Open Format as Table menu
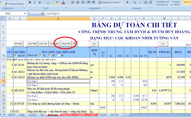This screenshot has width=191, height=118. pos(176,3)
